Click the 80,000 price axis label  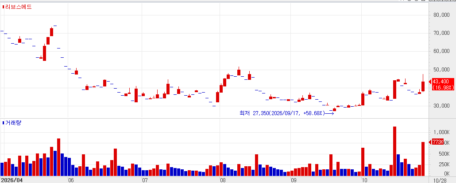click(x=441, y=15)
